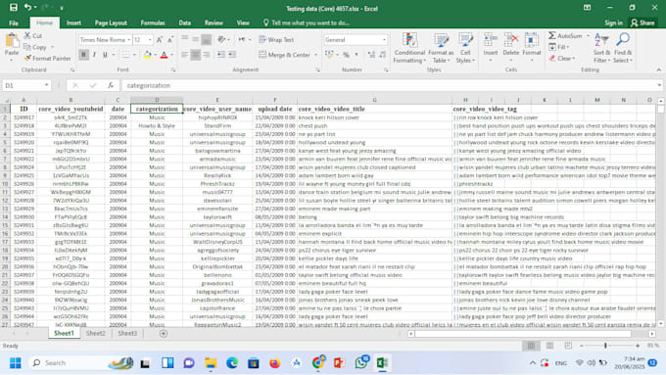This screenshot has width=666, height=375.
Task: Decrease font size with A-down icon
Action: [x=170, y=40]
